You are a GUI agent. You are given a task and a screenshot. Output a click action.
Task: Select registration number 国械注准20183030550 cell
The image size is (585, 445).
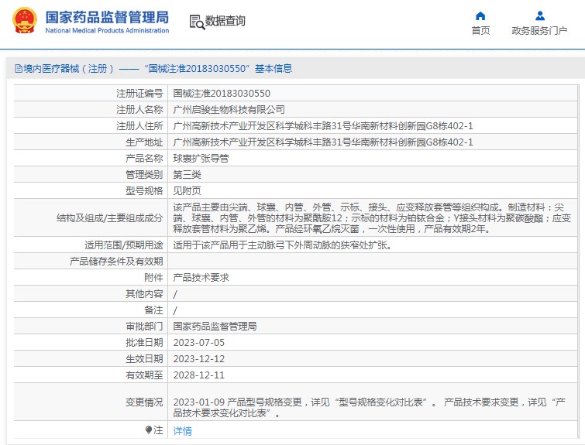pos(222,93)
